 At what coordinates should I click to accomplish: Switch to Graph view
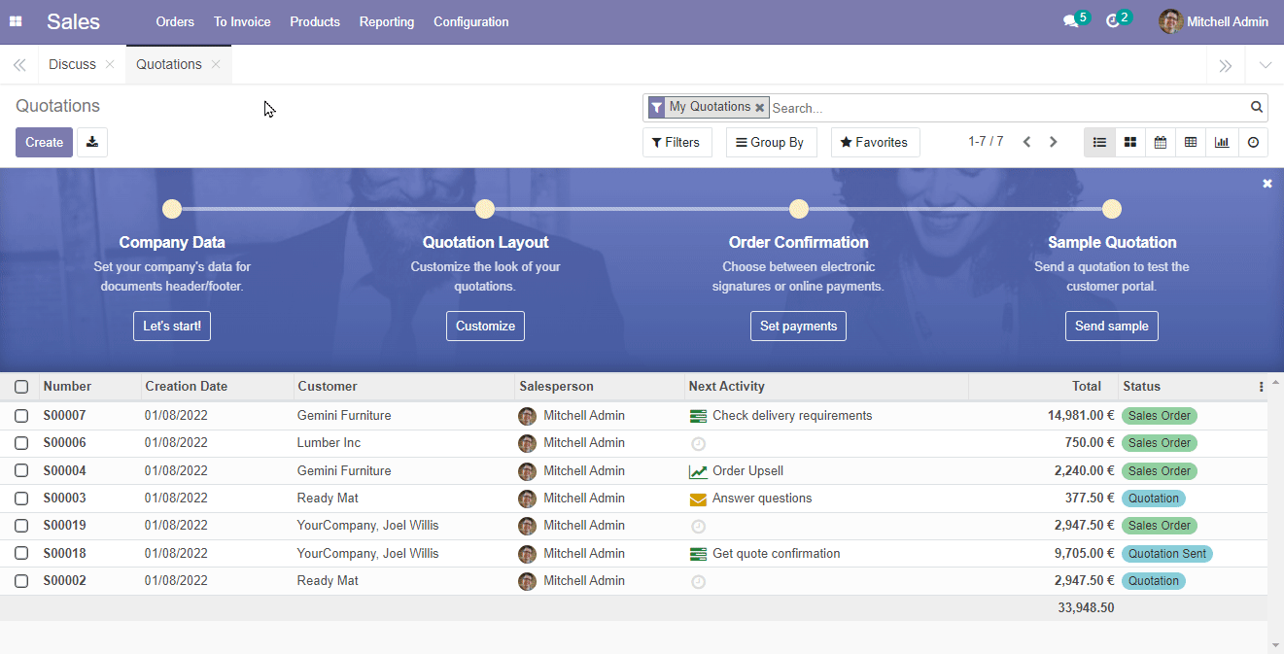tap(1222, 142)
